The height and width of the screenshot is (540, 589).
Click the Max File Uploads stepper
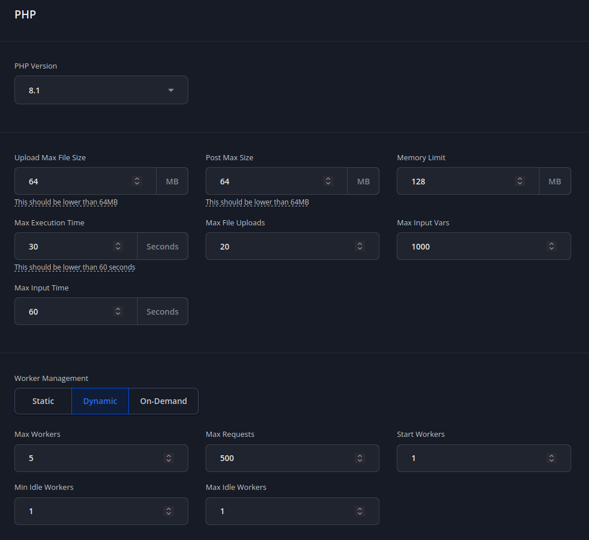(x=360, y=246)
